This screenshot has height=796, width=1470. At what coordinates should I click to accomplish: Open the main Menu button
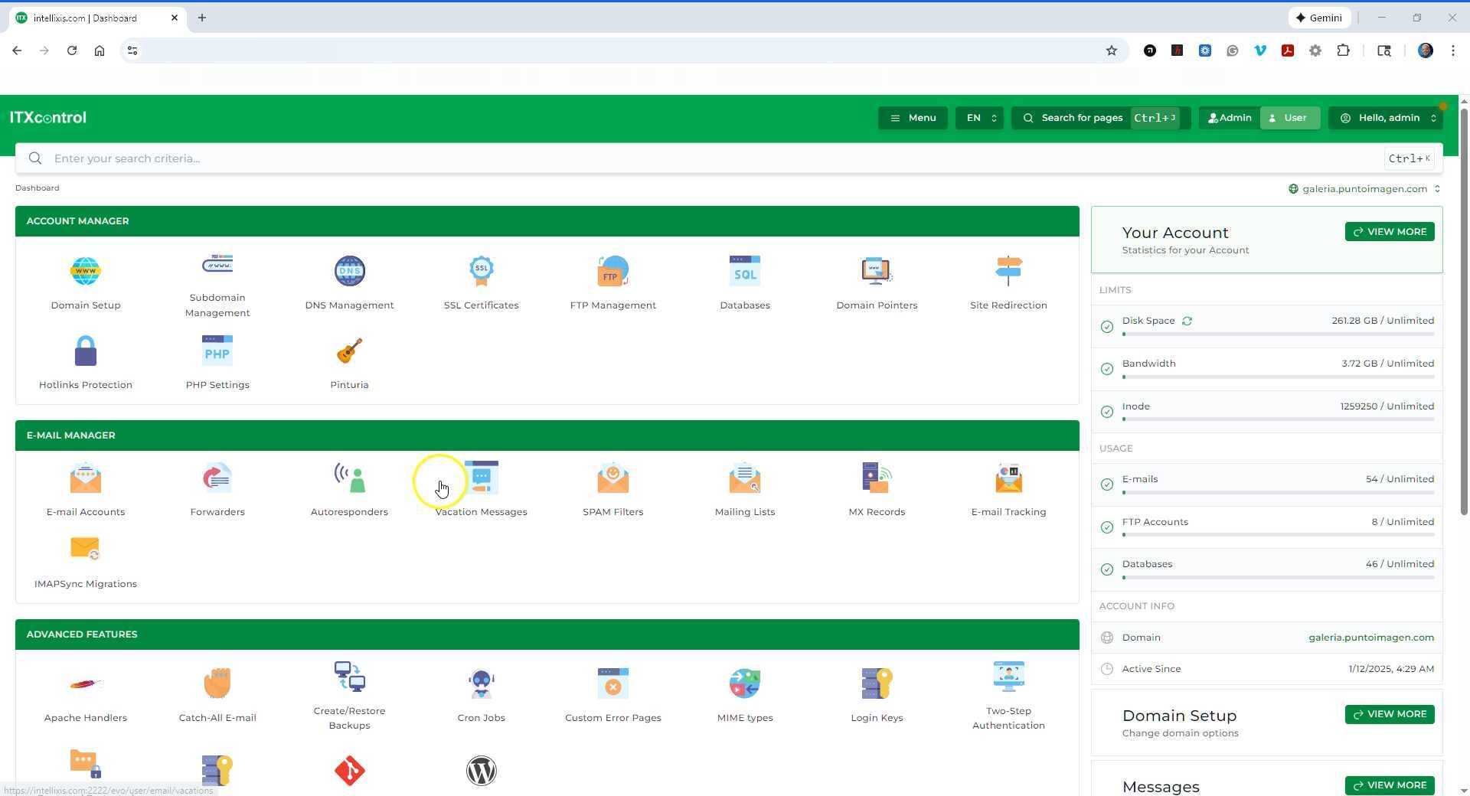[913, 118]
